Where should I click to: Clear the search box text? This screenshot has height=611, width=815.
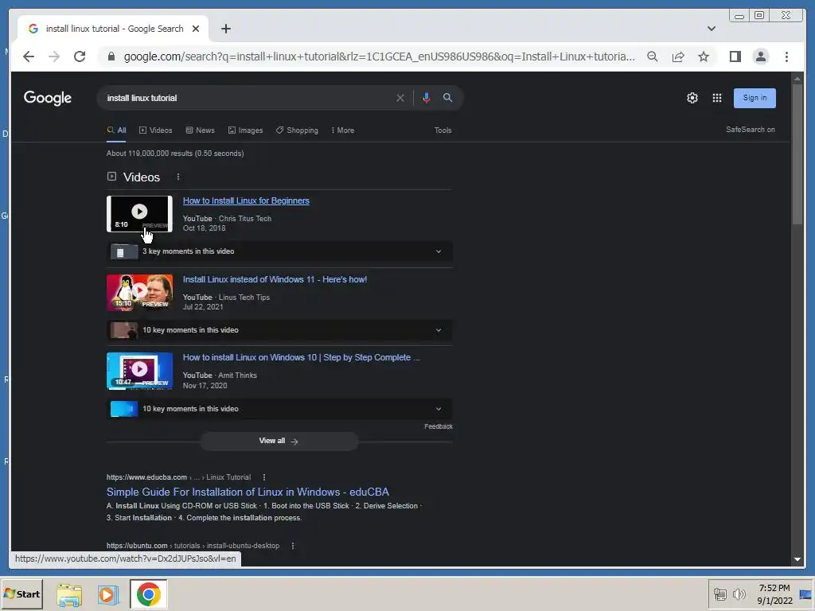[400, 98]
